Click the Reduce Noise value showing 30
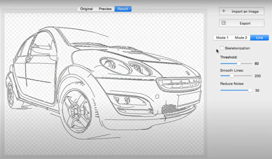The image size is (272, 159). point(257,90)
